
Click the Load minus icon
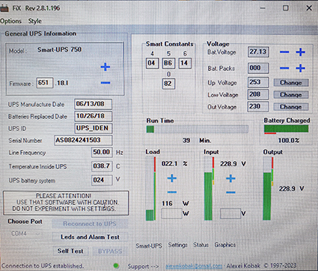click(x=172, y=192)
